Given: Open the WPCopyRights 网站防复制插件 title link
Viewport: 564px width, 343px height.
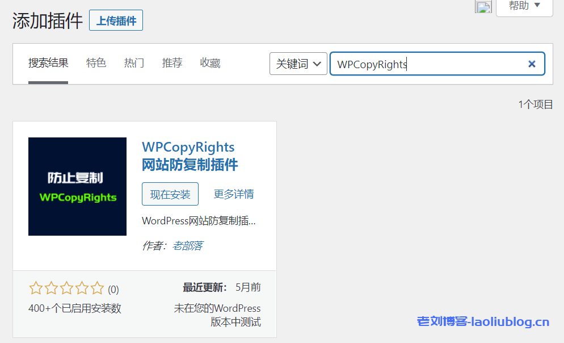Looking at the screenshot, I should click(x=190, y=156).
